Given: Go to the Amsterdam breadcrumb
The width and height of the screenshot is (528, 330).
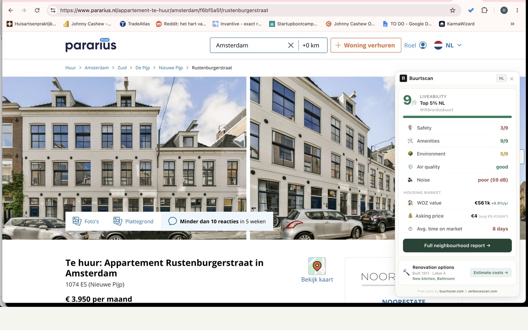Looking at the screenshot, I should point(97,68).
